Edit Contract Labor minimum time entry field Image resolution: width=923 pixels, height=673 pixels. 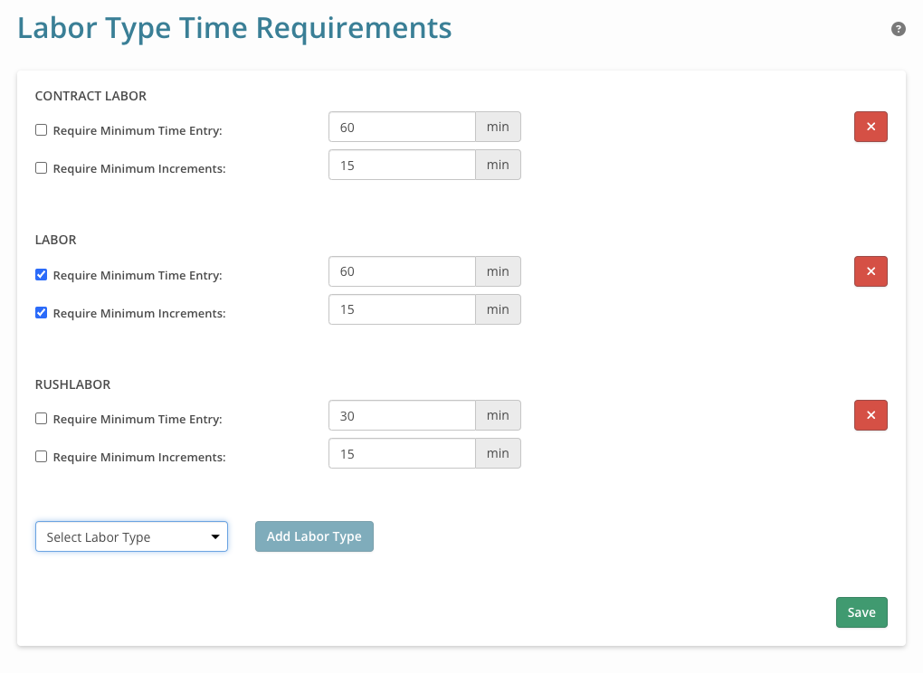(x=402, y=128)
